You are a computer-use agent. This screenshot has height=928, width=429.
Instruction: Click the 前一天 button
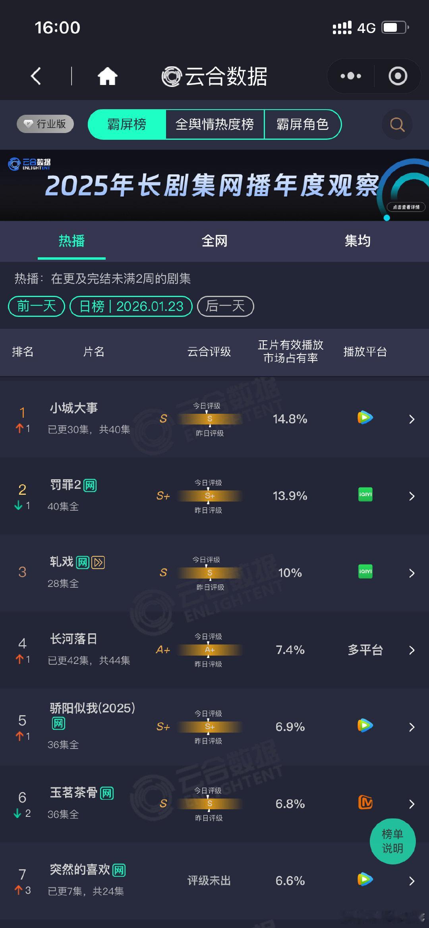[x=36, y=306]
